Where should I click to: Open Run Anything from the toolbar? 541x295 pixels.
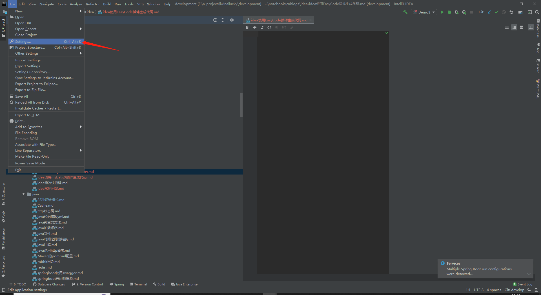(530, 12)
